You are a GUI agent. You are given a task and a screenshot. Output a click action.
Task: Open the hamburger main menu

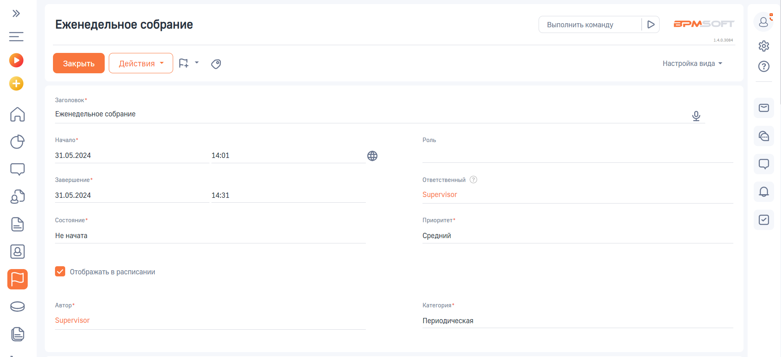(x=16, y=37)
